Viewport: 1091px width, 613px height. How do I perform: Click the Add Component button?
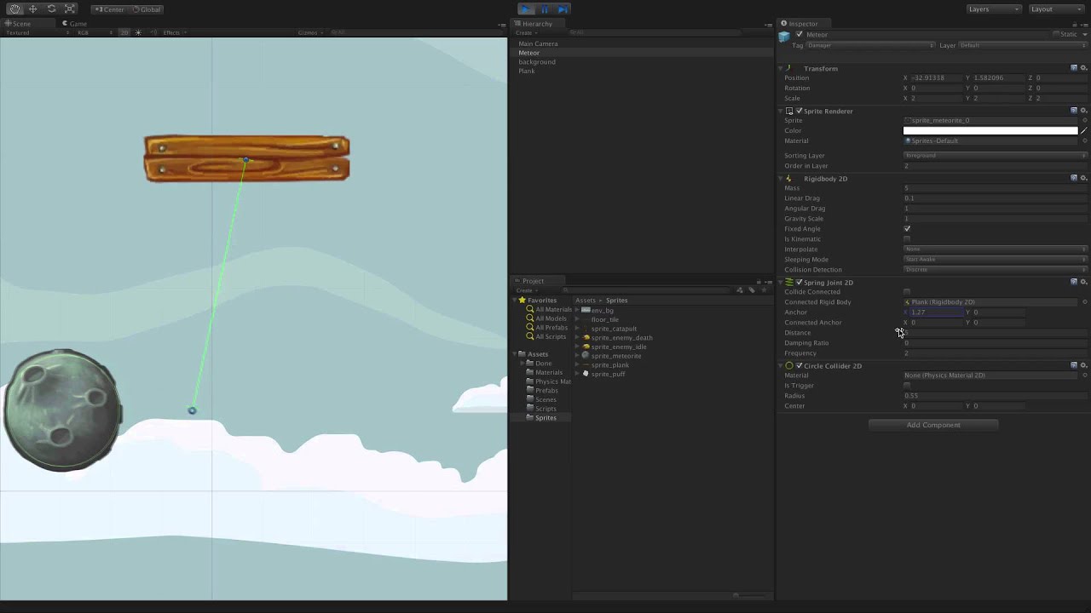[x=932, y=425]
